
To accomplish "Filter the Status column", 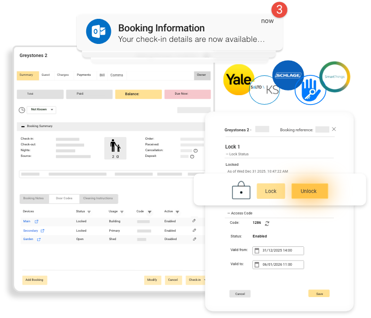I will click(x=89, y=212).
